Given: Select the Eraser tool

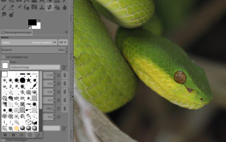Looking at the screenshot, I should (12, 7).
